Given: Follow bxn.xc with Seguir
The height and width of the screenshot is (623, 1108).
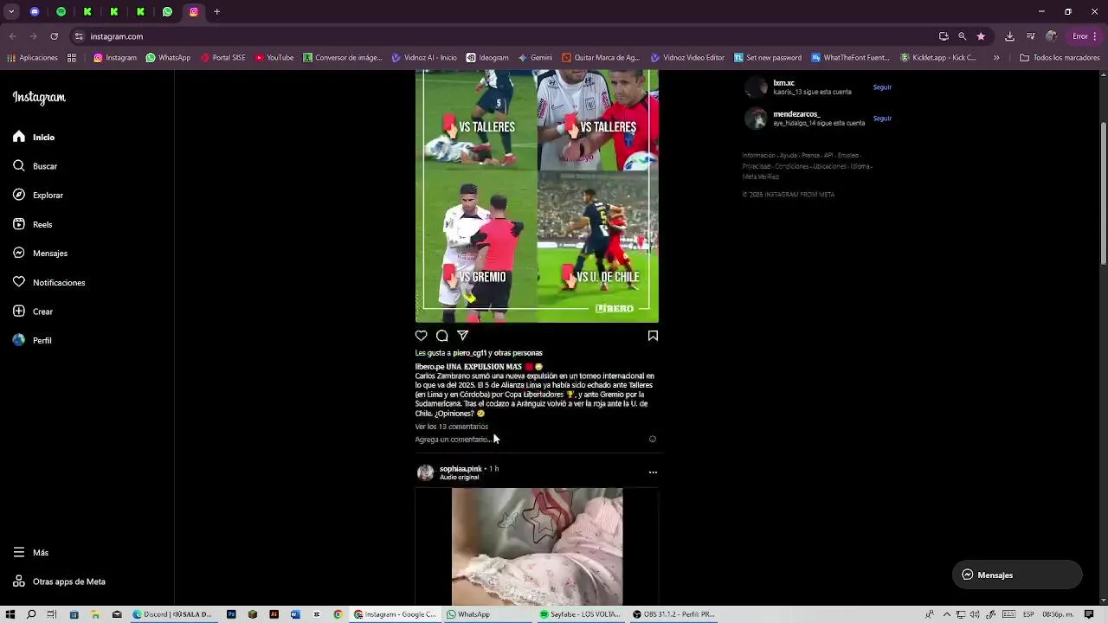Looking at the screenshot, I should pyautogui.click(x=882, y=87).
